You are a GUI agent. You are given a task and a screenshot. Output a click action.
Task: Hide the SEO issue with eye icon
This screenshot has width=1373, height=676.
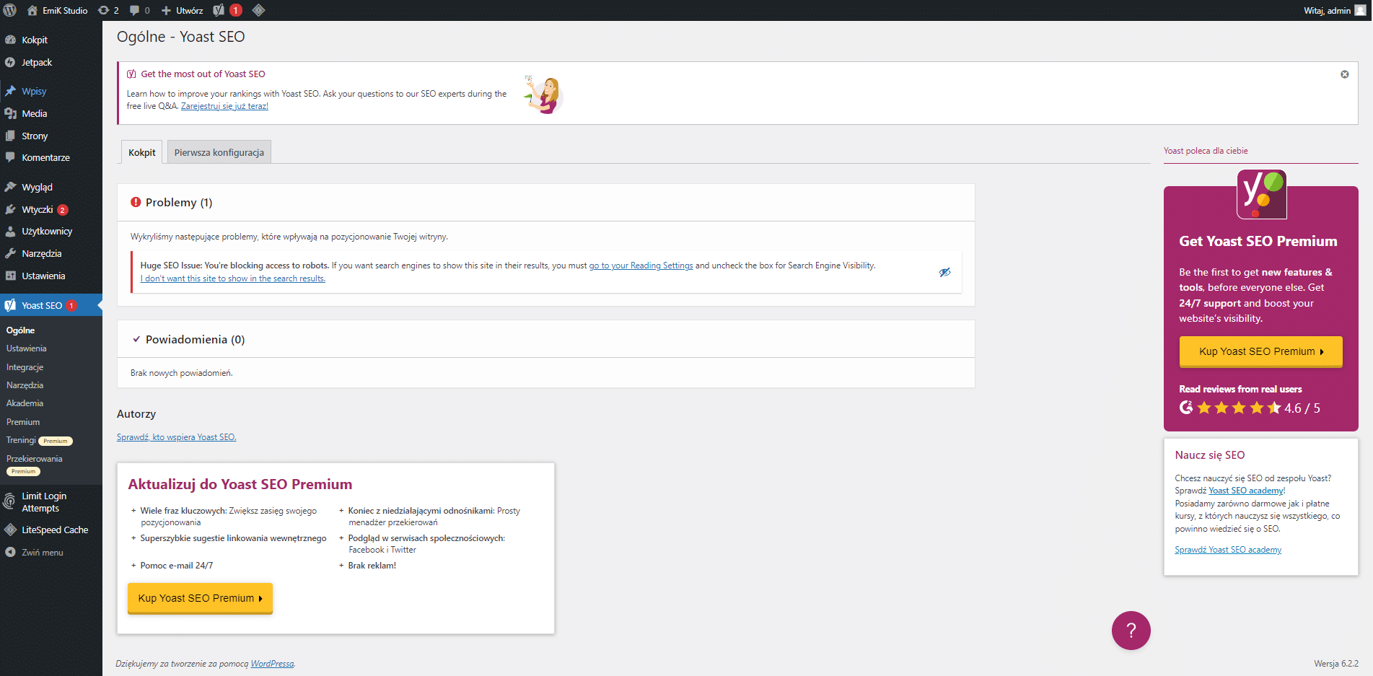coord(944,272)
